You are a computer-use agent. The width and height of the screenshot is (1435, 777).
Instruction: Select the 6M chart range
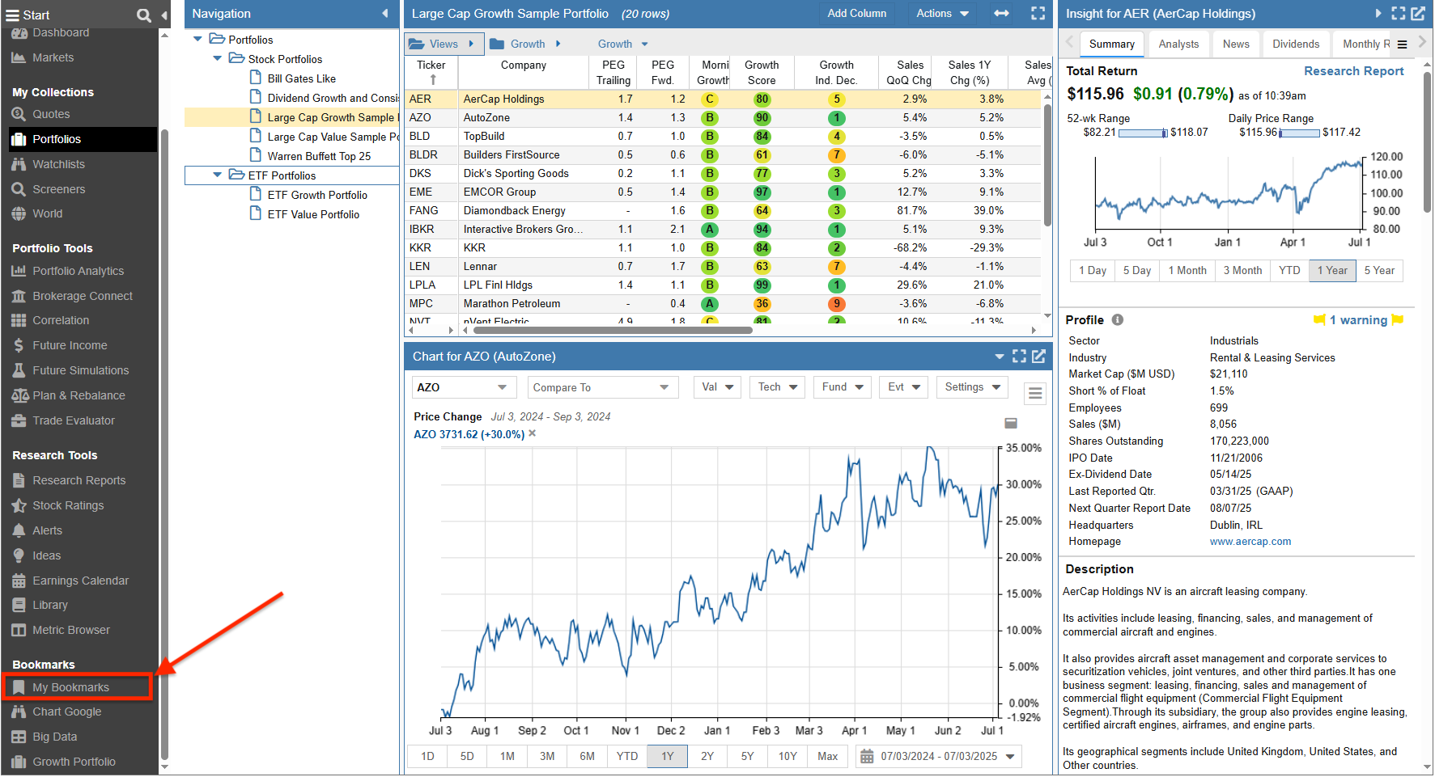587,756
